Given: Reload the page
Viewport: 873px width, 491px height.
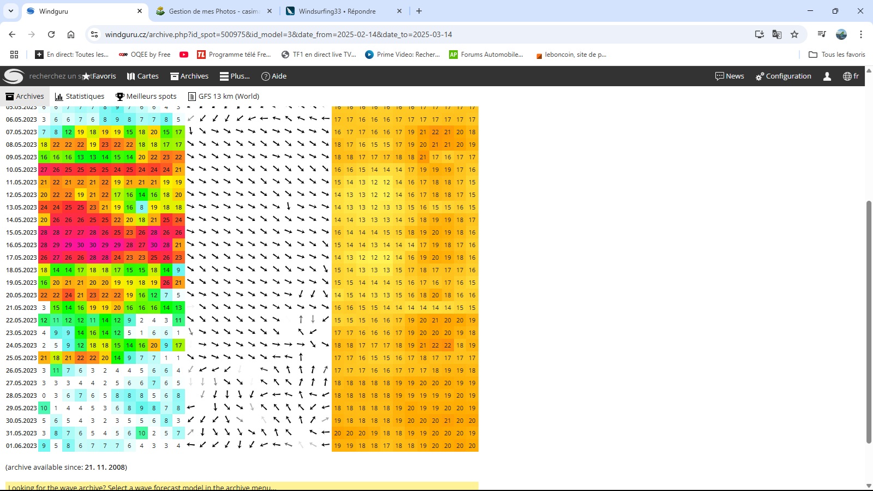Looking at the screenshot, I should click(x=51, y=34).
